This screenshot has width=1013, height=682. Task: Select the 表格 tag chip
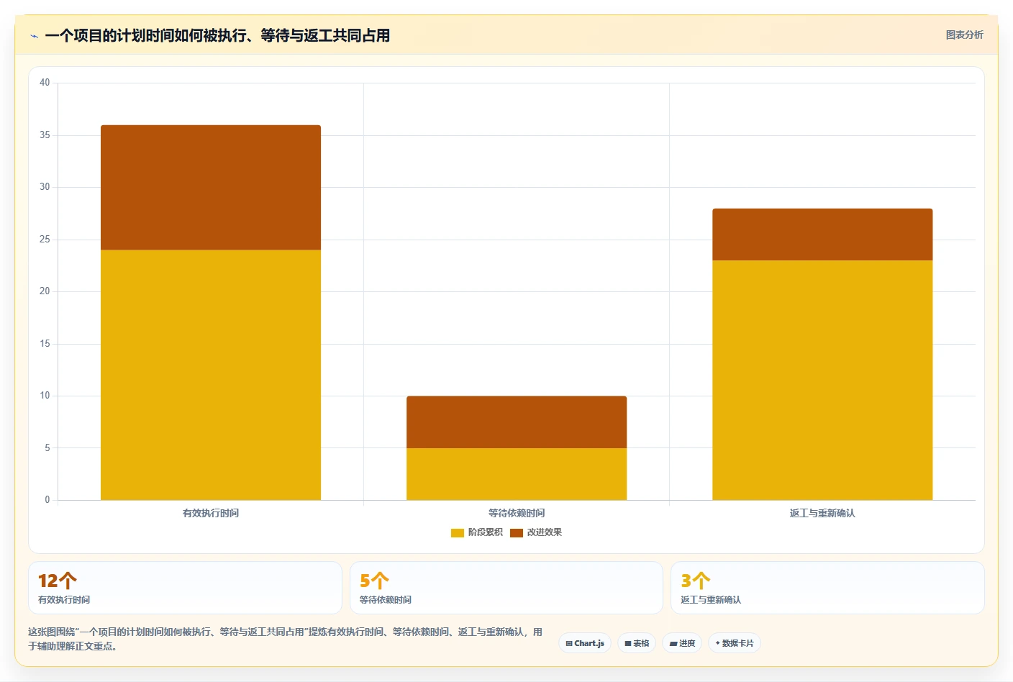[637, 643]
